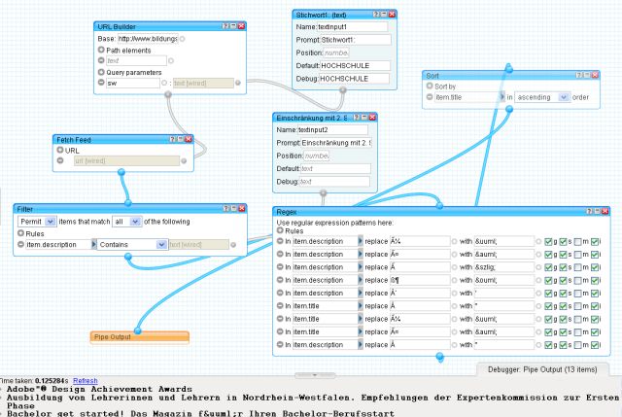The height and width of the screenshot is (417, 622).
Task: Click Name field containing textinput2
Action: point(332,129)
